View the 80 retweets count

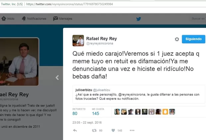click(x=75, y=113)
